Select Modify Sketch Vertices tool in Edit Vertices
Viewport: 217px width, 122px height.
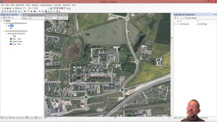[46, 18]
